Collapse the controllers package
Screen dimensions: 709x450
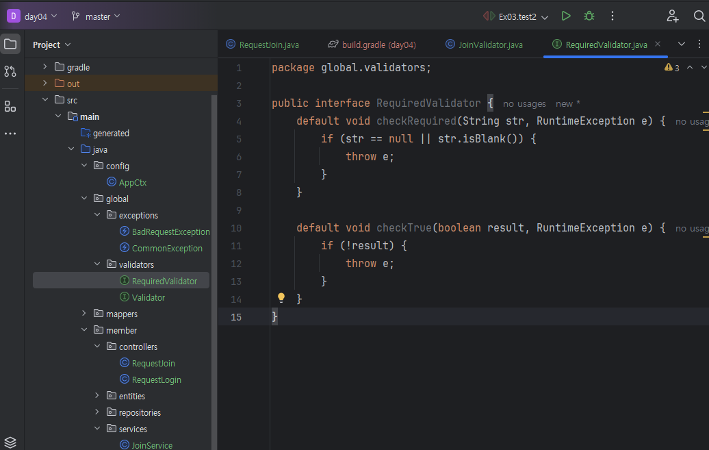(97, 347)
